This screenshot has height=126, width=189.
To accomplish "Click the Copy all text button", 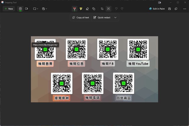I will (81, 18).
